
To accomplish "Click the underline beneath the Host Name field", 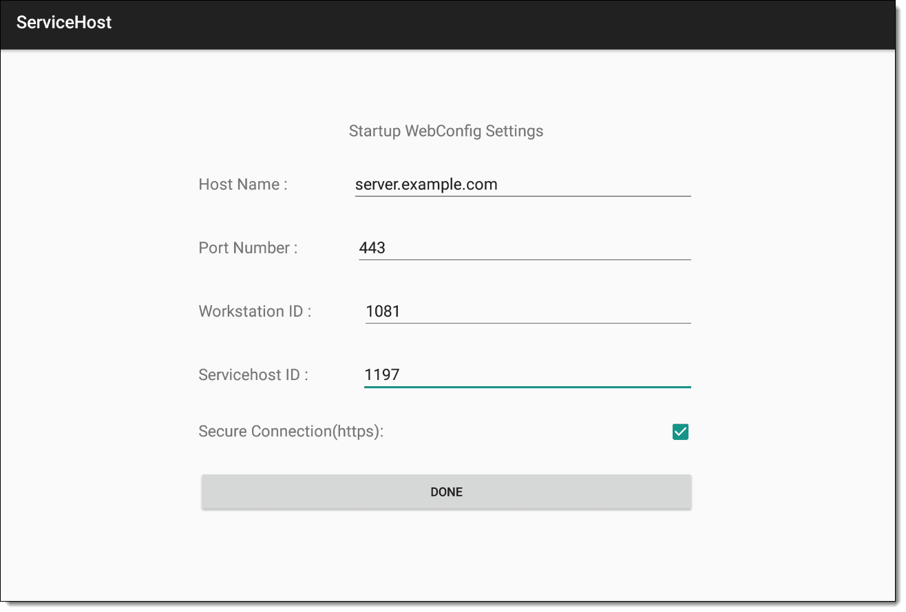I will pyautogui.click(x=523, y=196).
